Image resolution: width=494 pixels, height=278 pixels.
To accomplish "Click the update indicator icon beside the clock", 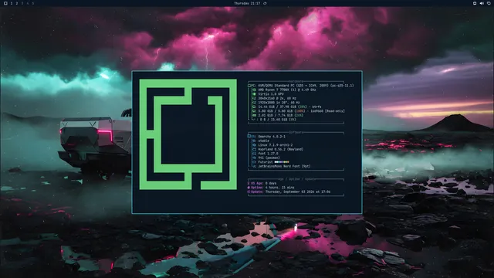I will (x=265, y=3).
